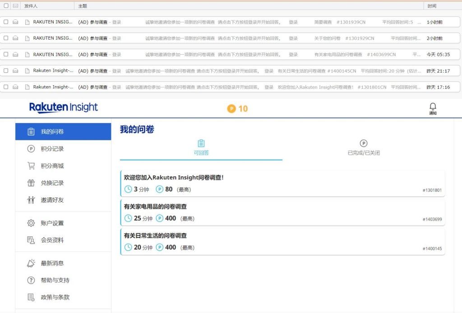The image size is (462, 313).
Task: Check the email from 2小时前
Action: 6,38
